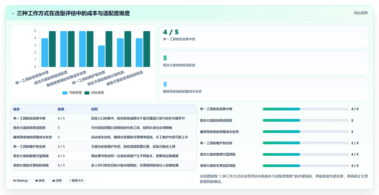This screenshot has width=379, height=195.
Task: Click the short blue bar for 单一工具的维护复杂度
Action: 101,56
